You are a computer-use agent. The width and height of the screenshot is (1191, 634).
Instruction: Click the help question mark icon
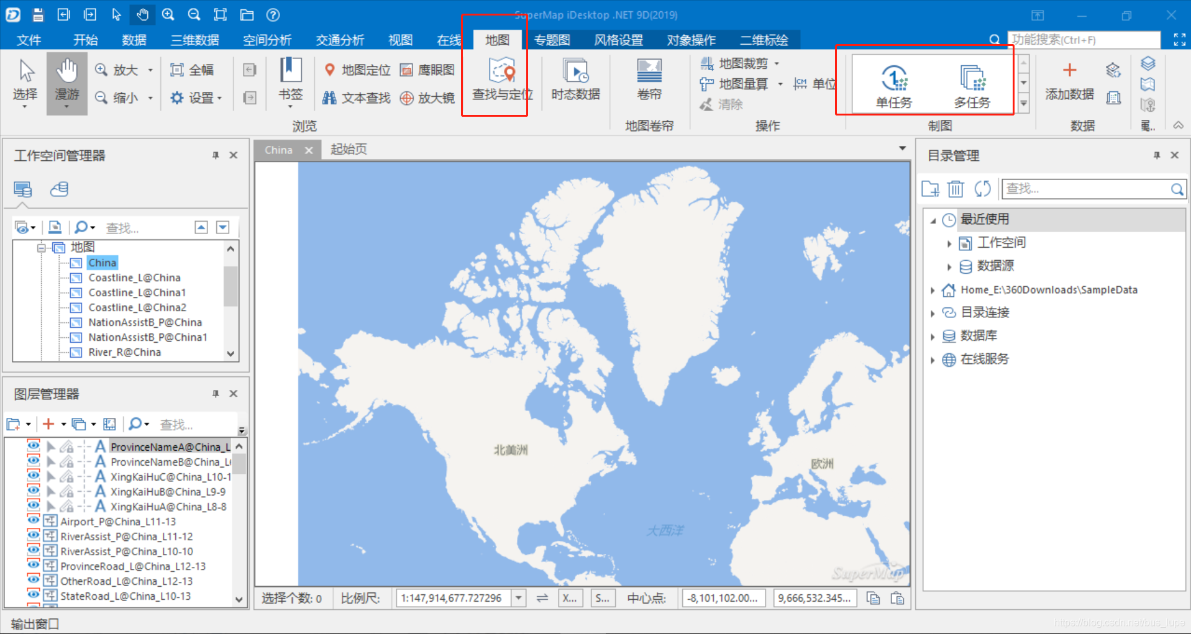click(273, 14)
